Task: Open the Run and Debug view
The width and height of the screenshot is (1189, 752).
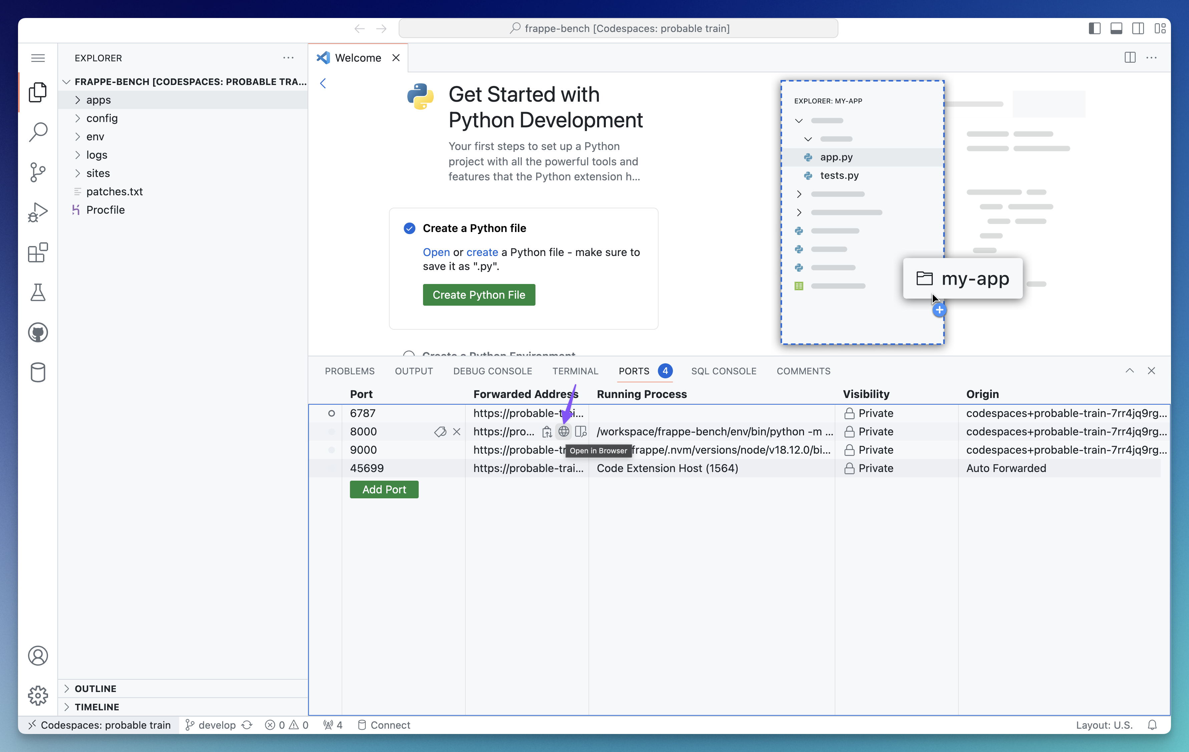Action: tap(38, 213)
